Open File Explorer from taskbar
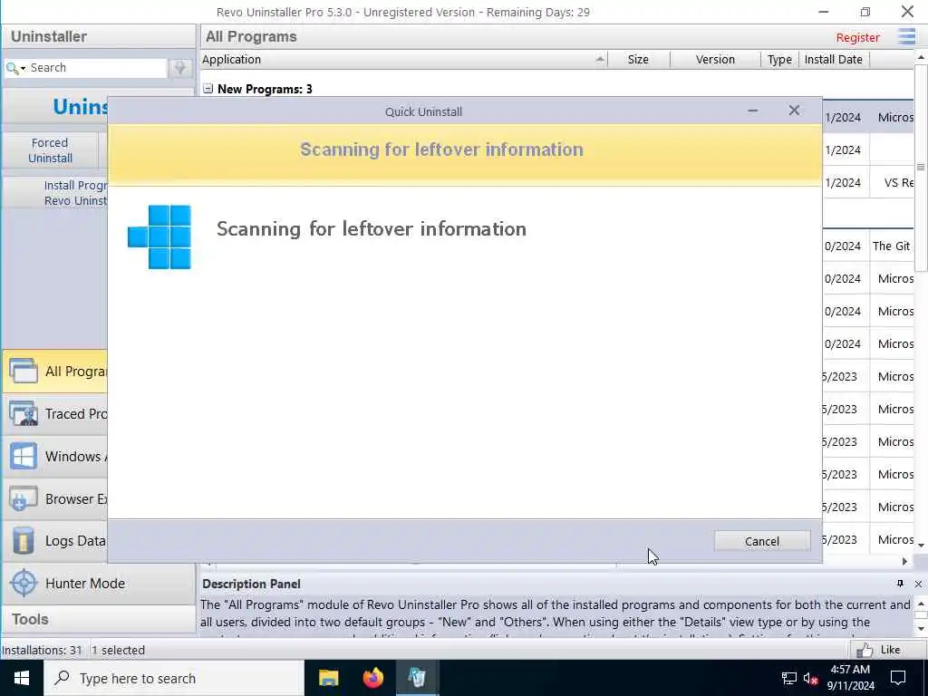This screenshot has width=928, height=696. 328,678
